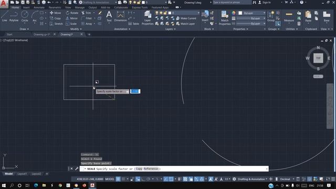Click Match Layer button
The image size is (336, 189).
185,24
